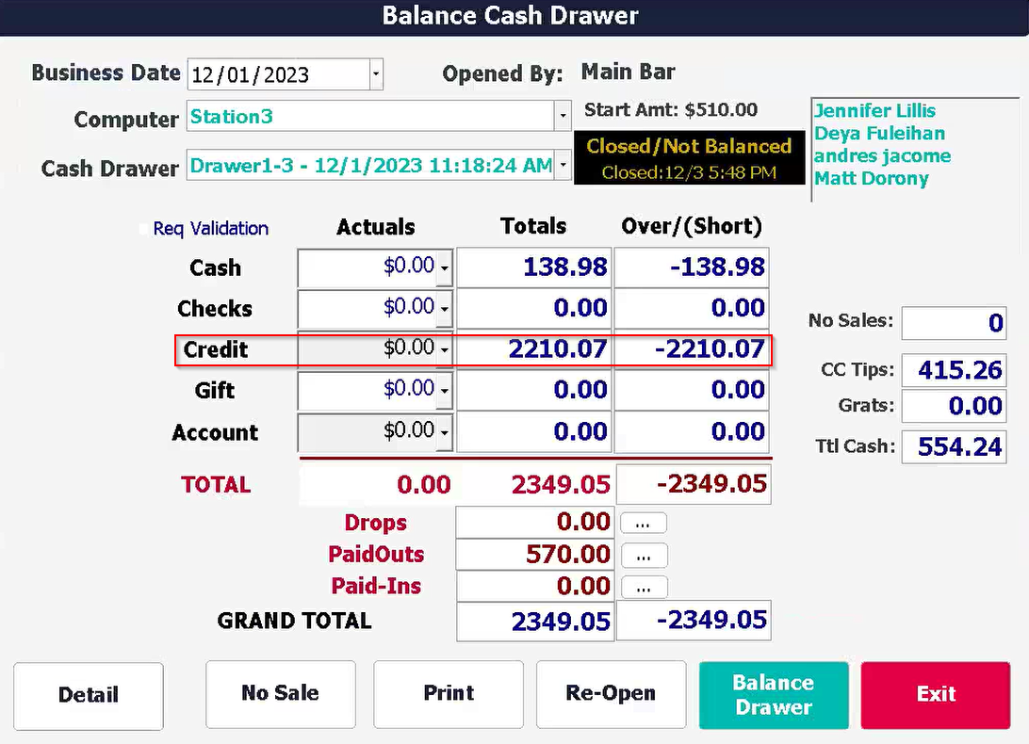Viewport: 1029px width, 744px height.
Task: Click the Drops amount 0.00
Action: (535, 523)
